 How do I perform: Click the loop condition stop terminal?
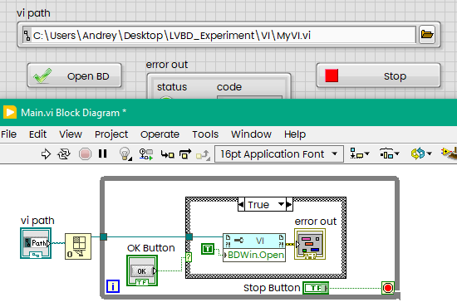388,288
